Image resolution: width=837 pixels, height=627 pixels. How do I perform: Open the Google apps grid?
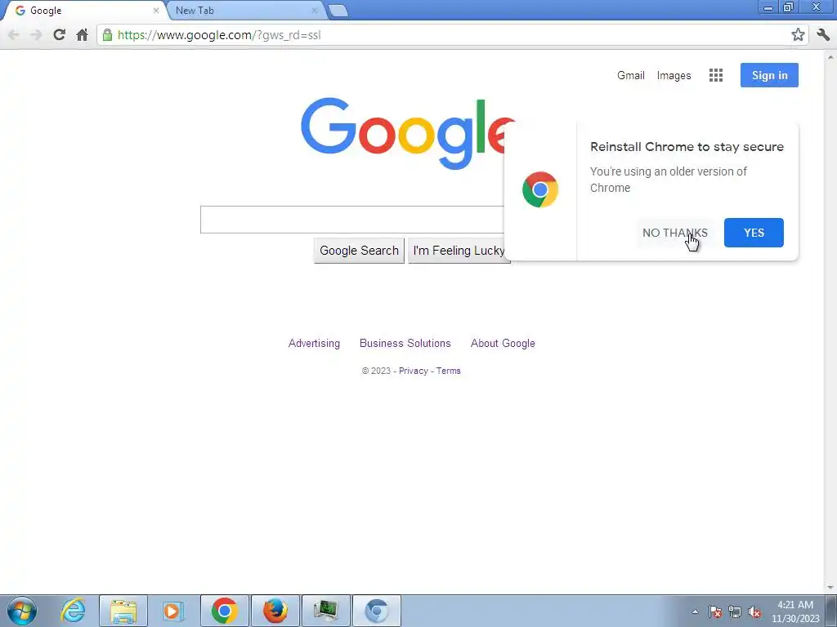[x=716, y=75]
